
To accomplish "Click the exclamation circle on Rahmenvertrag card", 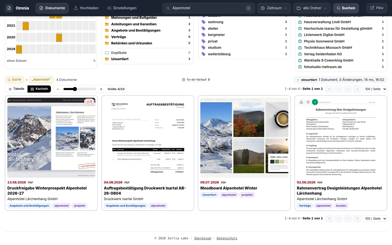I will (x=308, y=102).
